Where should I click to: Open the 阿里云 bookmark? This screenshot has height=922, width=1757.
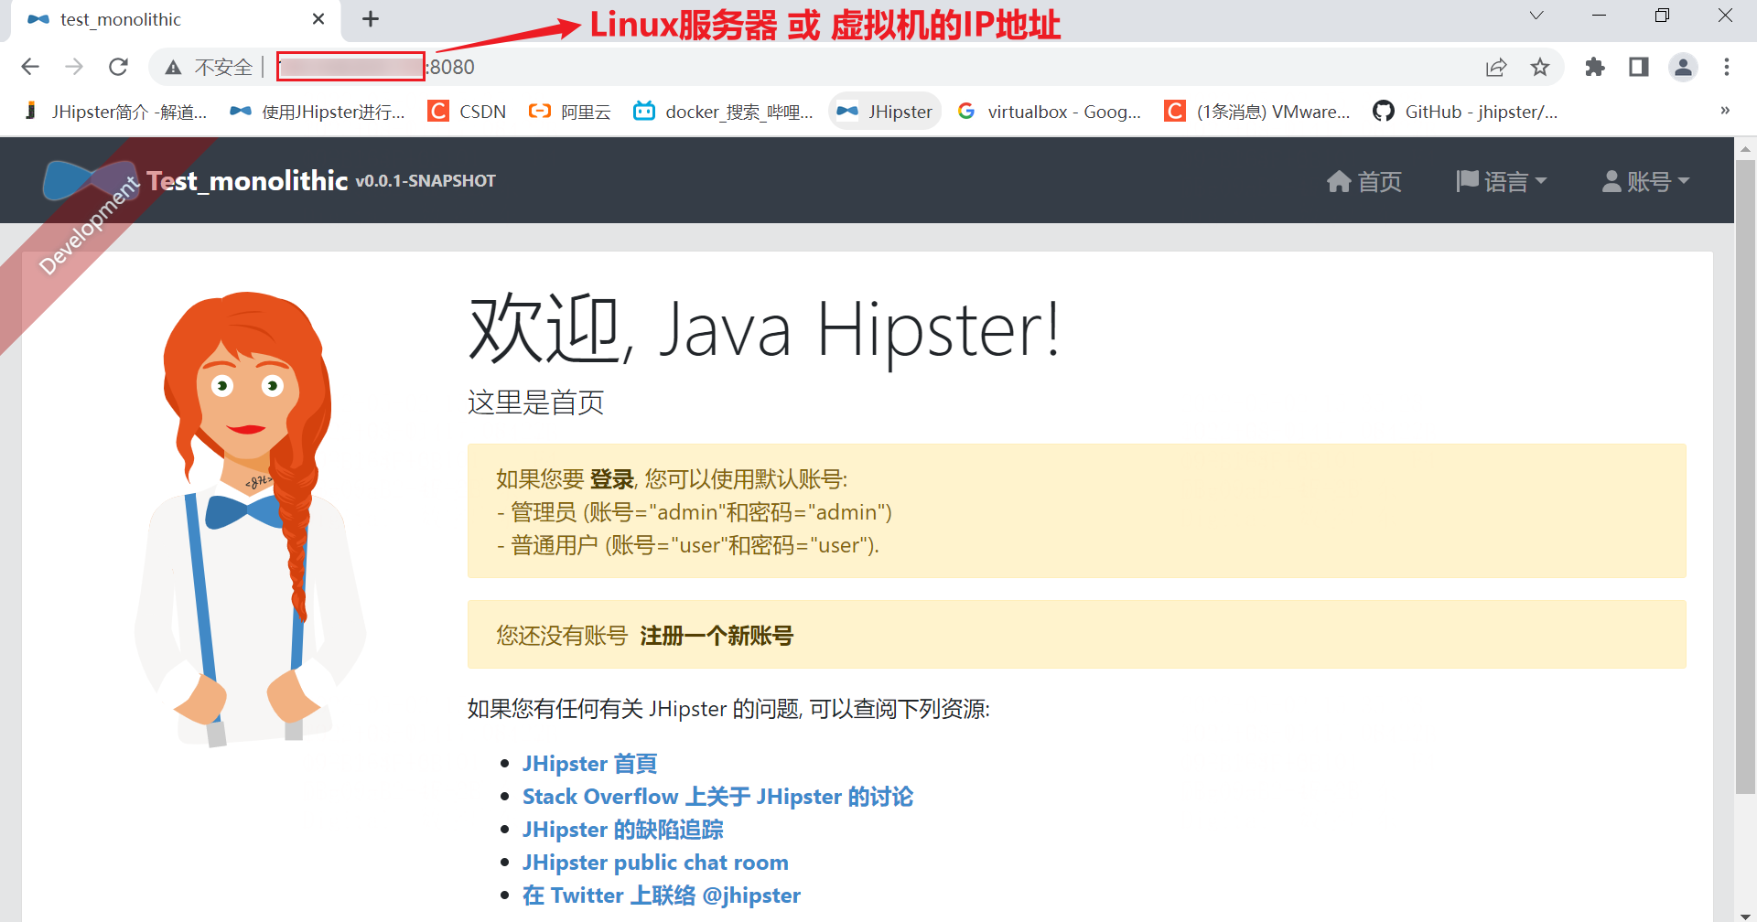point(569,112)
